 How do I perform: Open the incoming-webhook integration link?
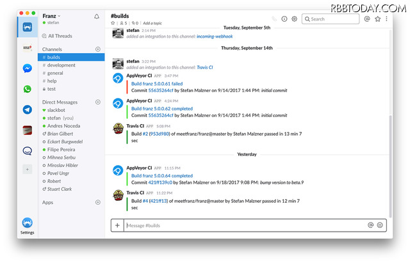click(x=215, y=36)
